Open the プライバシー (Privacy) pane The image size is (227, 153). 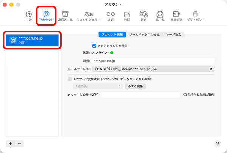tap(196, 15)
